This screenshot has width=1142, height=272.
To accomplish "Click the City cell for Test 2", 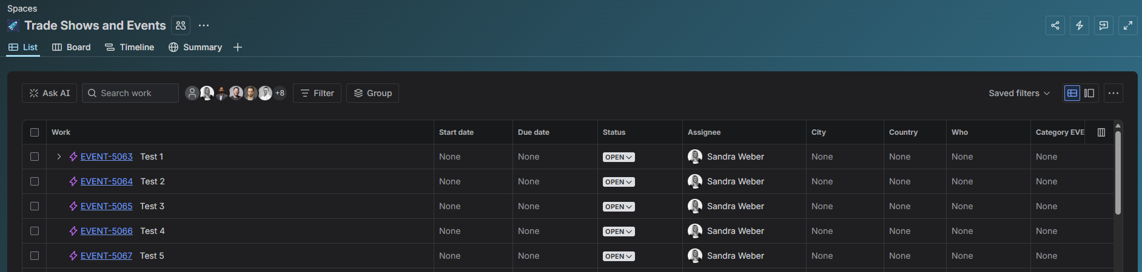I will pos(845,181).
